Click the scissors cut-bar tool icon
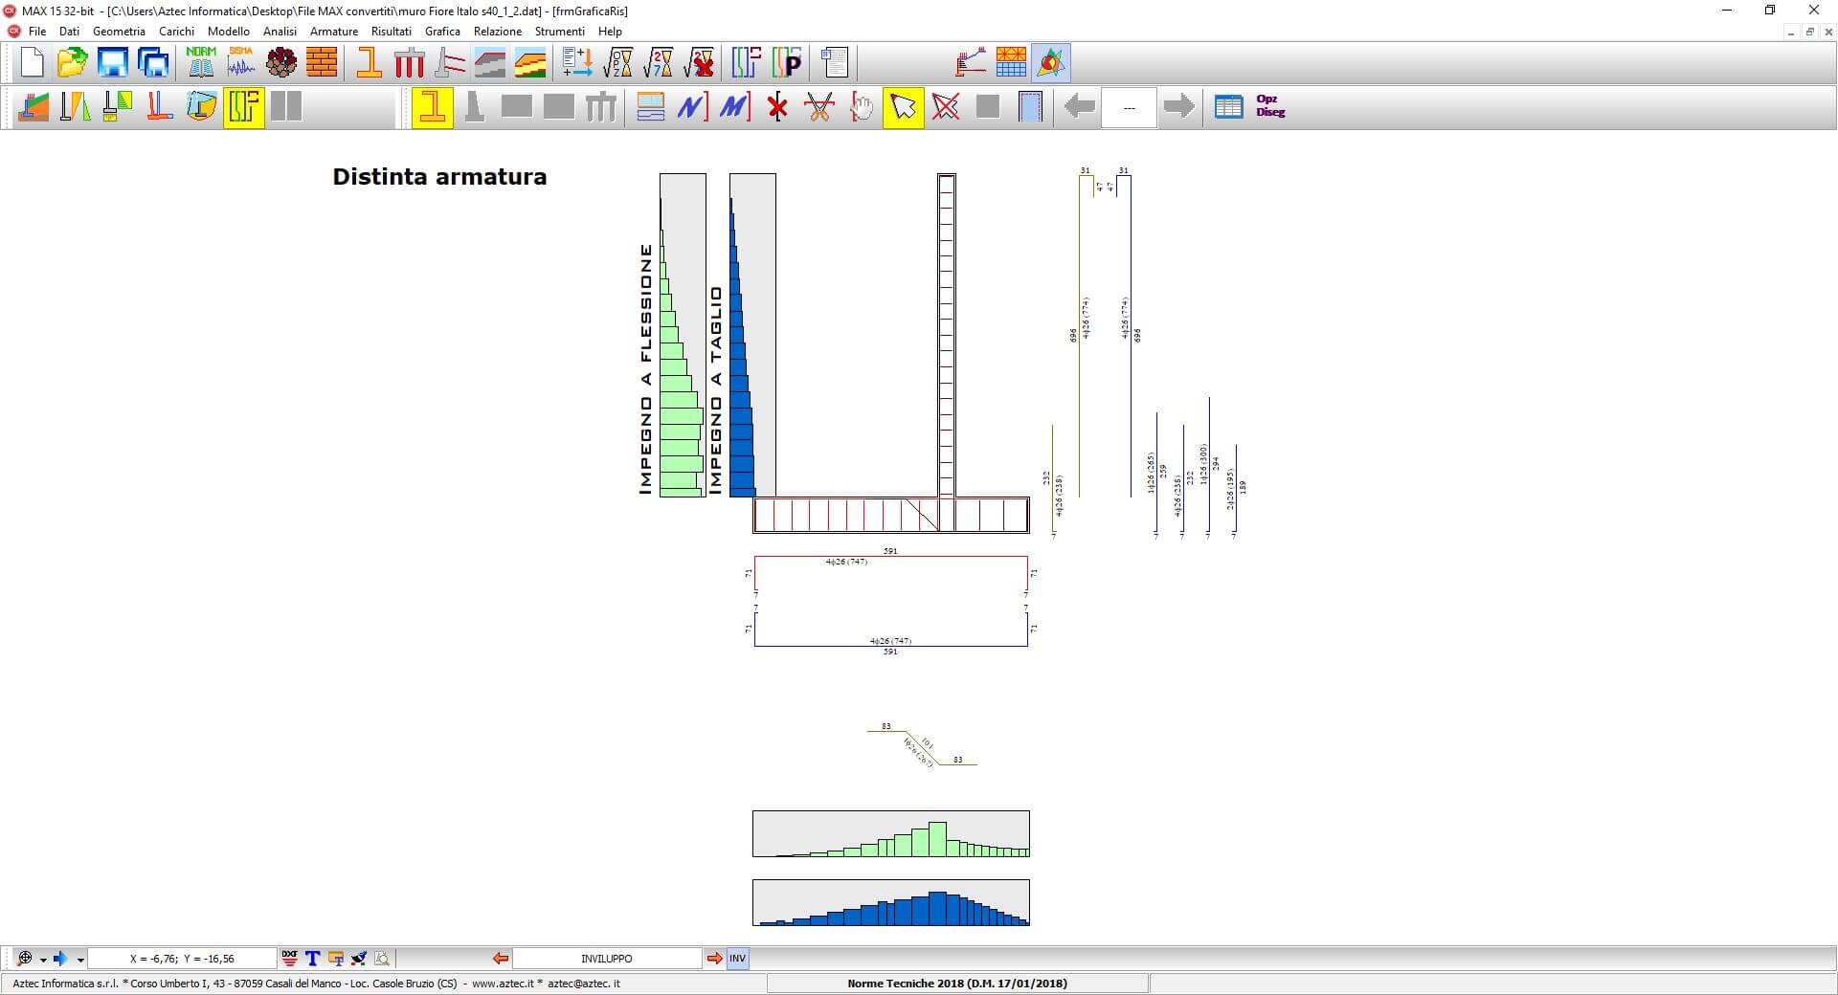This screenshot has height=995, width=1838. tap(819, 107)
